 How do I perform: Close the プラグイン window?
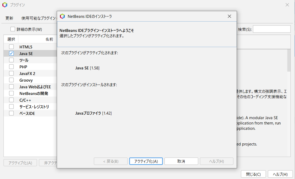tap(287, 5)
